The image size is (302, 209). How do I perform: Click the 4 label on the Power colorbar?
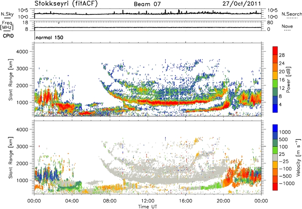click(x=280, y=104)
